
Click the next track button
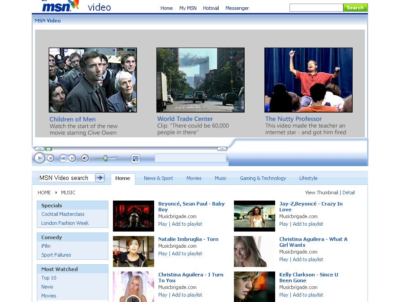pyautogui.click(x=72, y=158)
